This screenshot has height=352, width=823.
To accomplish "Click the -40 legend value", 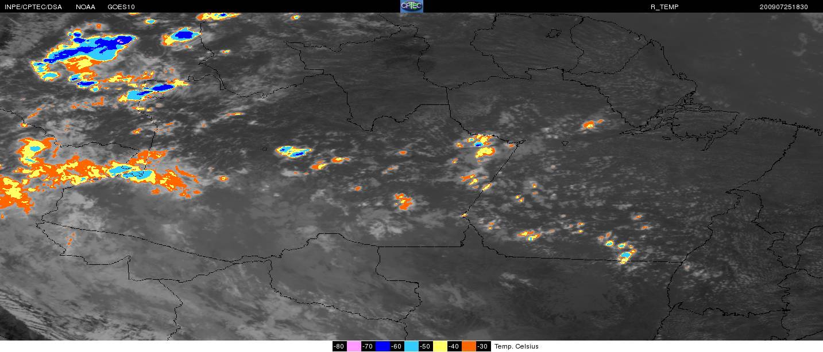I will click(x=454, y=346).
